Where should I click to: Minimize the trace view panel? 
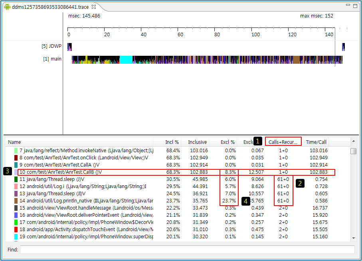[x=348, y=5]
